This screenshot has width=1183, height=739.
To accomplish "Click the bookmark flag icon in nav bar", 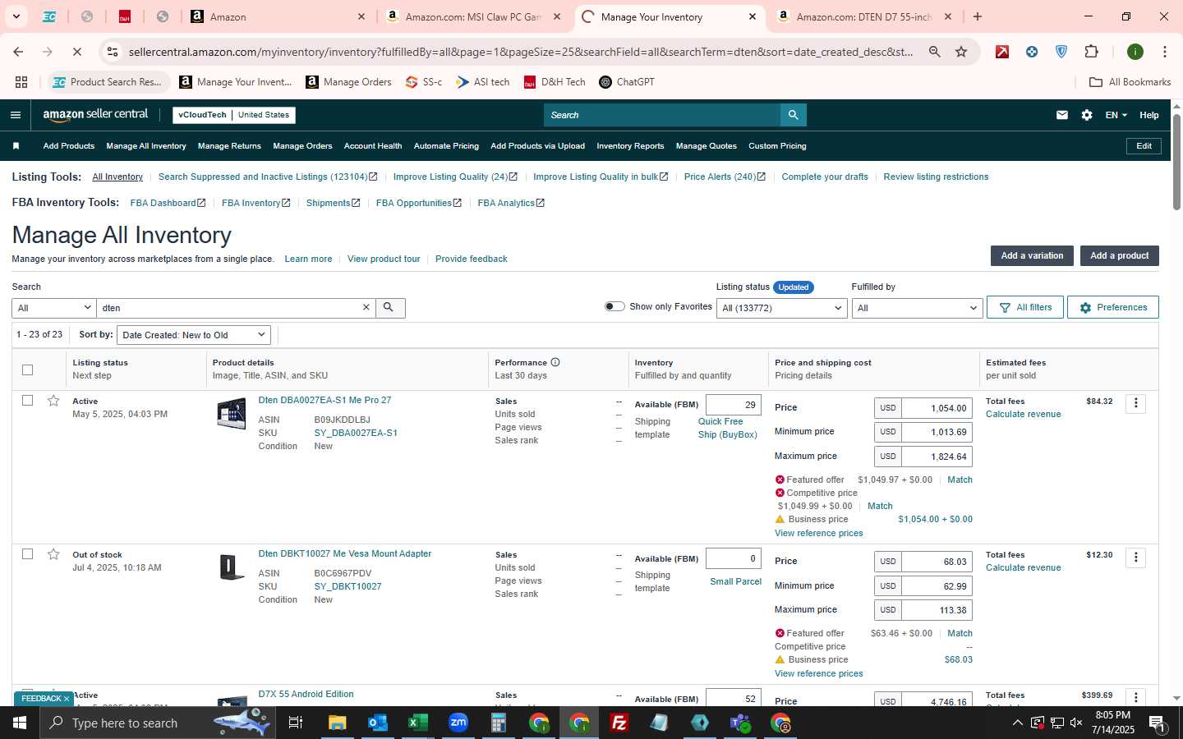I will pos(16,146).
